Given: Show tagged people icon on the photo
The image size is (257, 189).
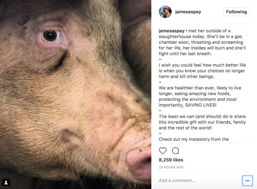Looking at the screenshot, I should (x=6, y=182).
